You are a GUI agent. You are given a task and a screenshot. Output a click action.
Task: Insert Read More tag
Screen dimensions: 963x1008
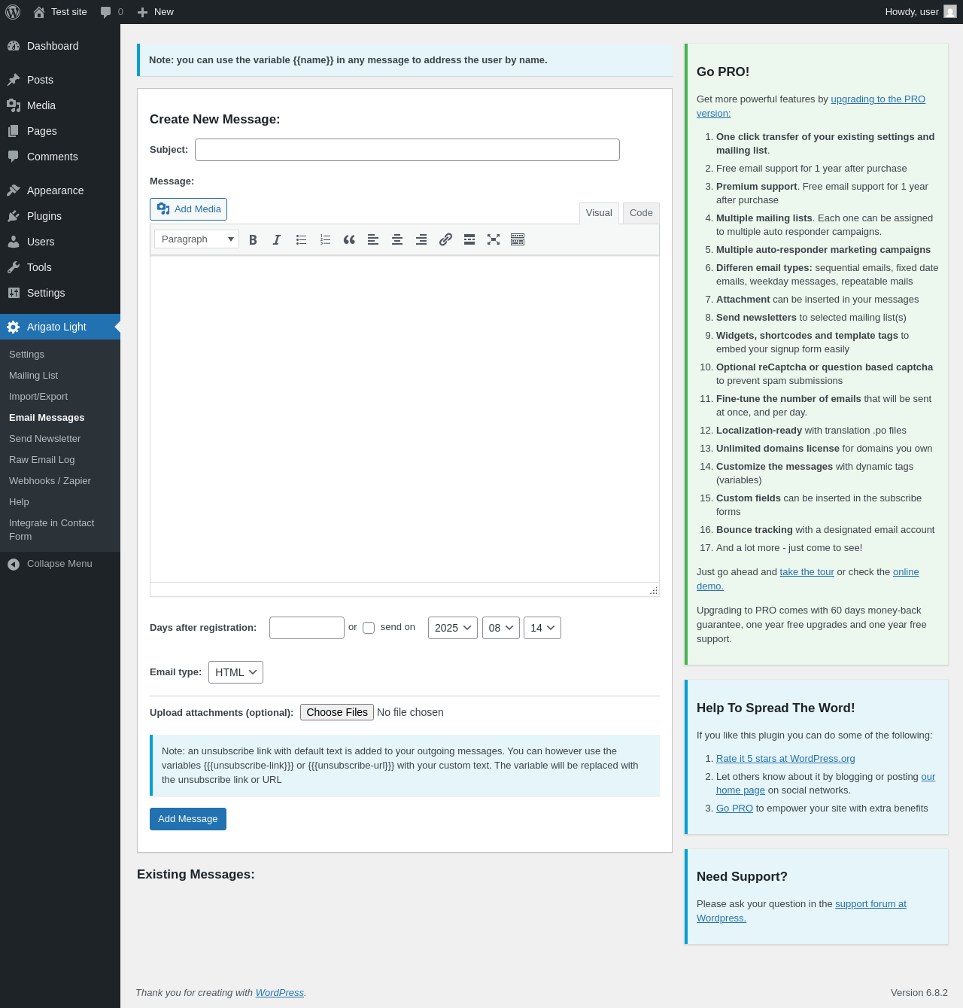pos(469,239)
